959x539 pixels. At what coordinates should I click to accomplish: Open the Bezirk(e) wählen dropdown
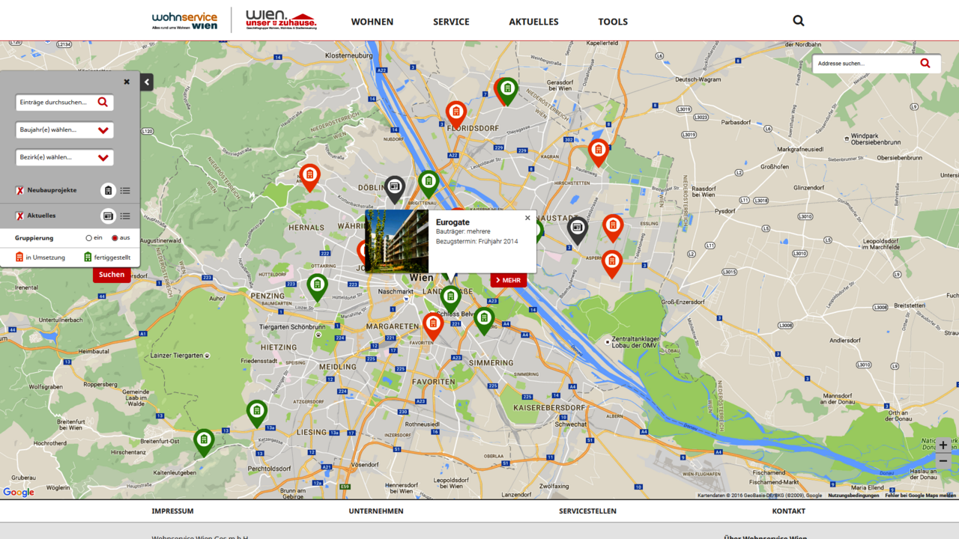(64, 157)
